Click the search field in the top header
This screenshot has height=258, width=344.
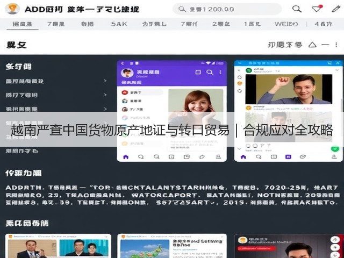point(227,9)
